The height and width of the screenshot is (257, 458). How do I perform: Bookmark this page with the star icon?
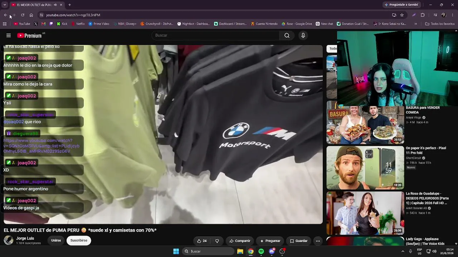[x=402, y=15]
